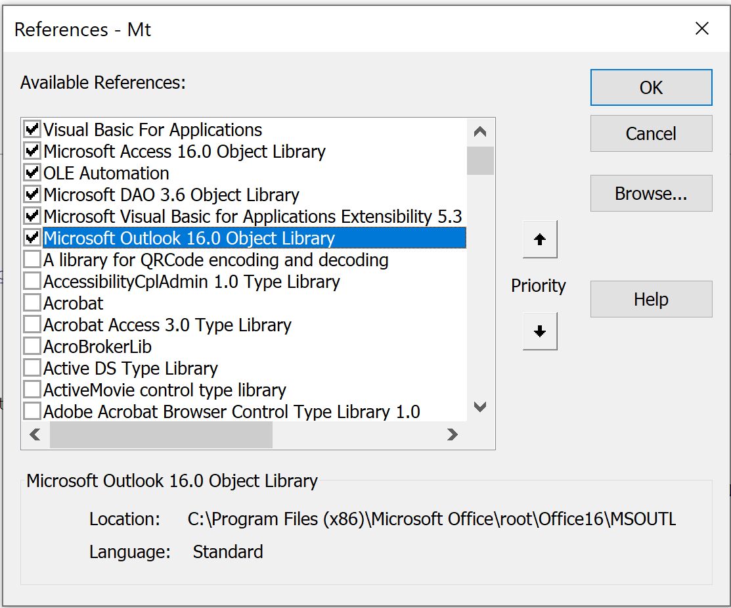Select ActiveMovie control type library entry
The height and width of the screenshot is (608, 731).
pyautogui.click(x=164, y=390)
